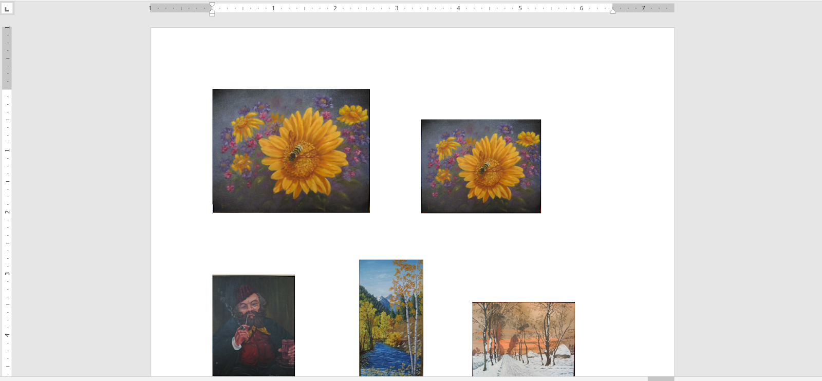
Task: Select the autumn river birch painting
Action: click(x=391, y=318)
